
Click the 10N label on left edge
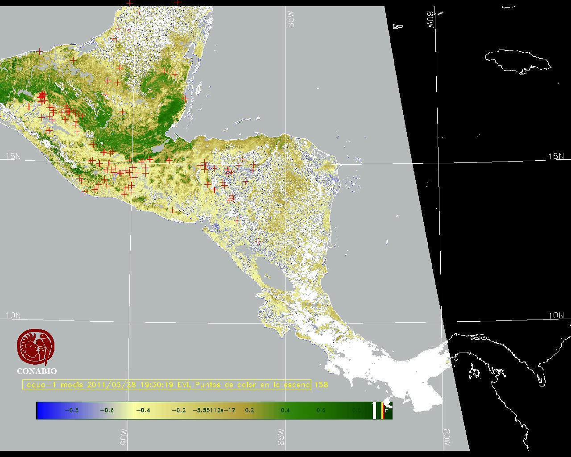click(13, 316)
